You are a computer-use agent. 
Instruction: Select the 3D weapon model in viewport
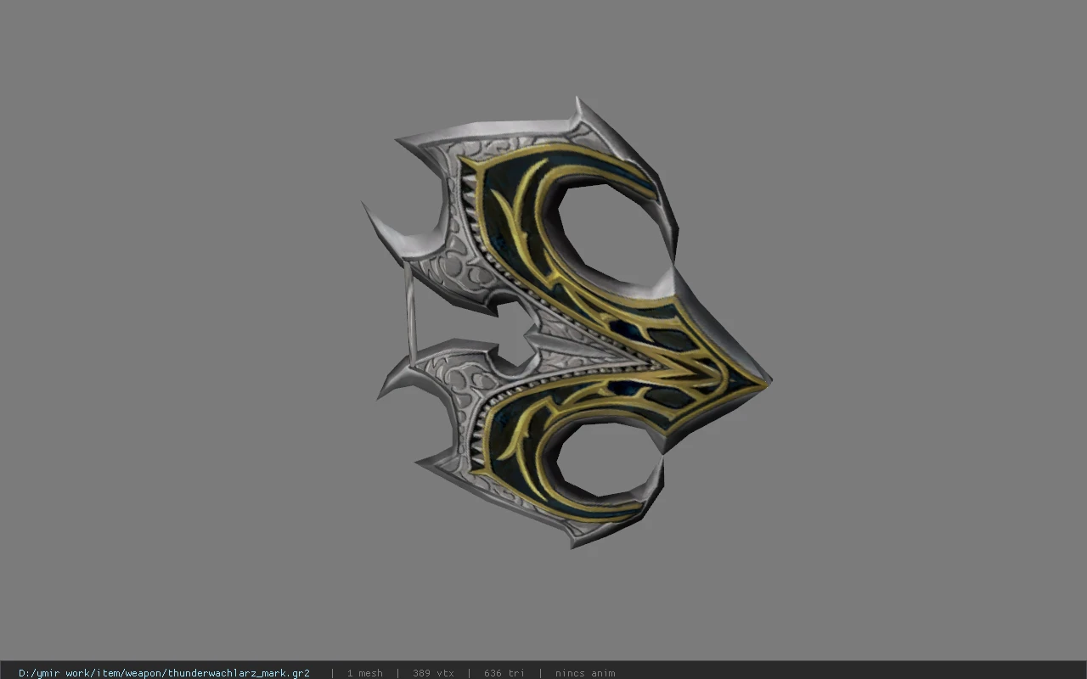pos(566,323)
